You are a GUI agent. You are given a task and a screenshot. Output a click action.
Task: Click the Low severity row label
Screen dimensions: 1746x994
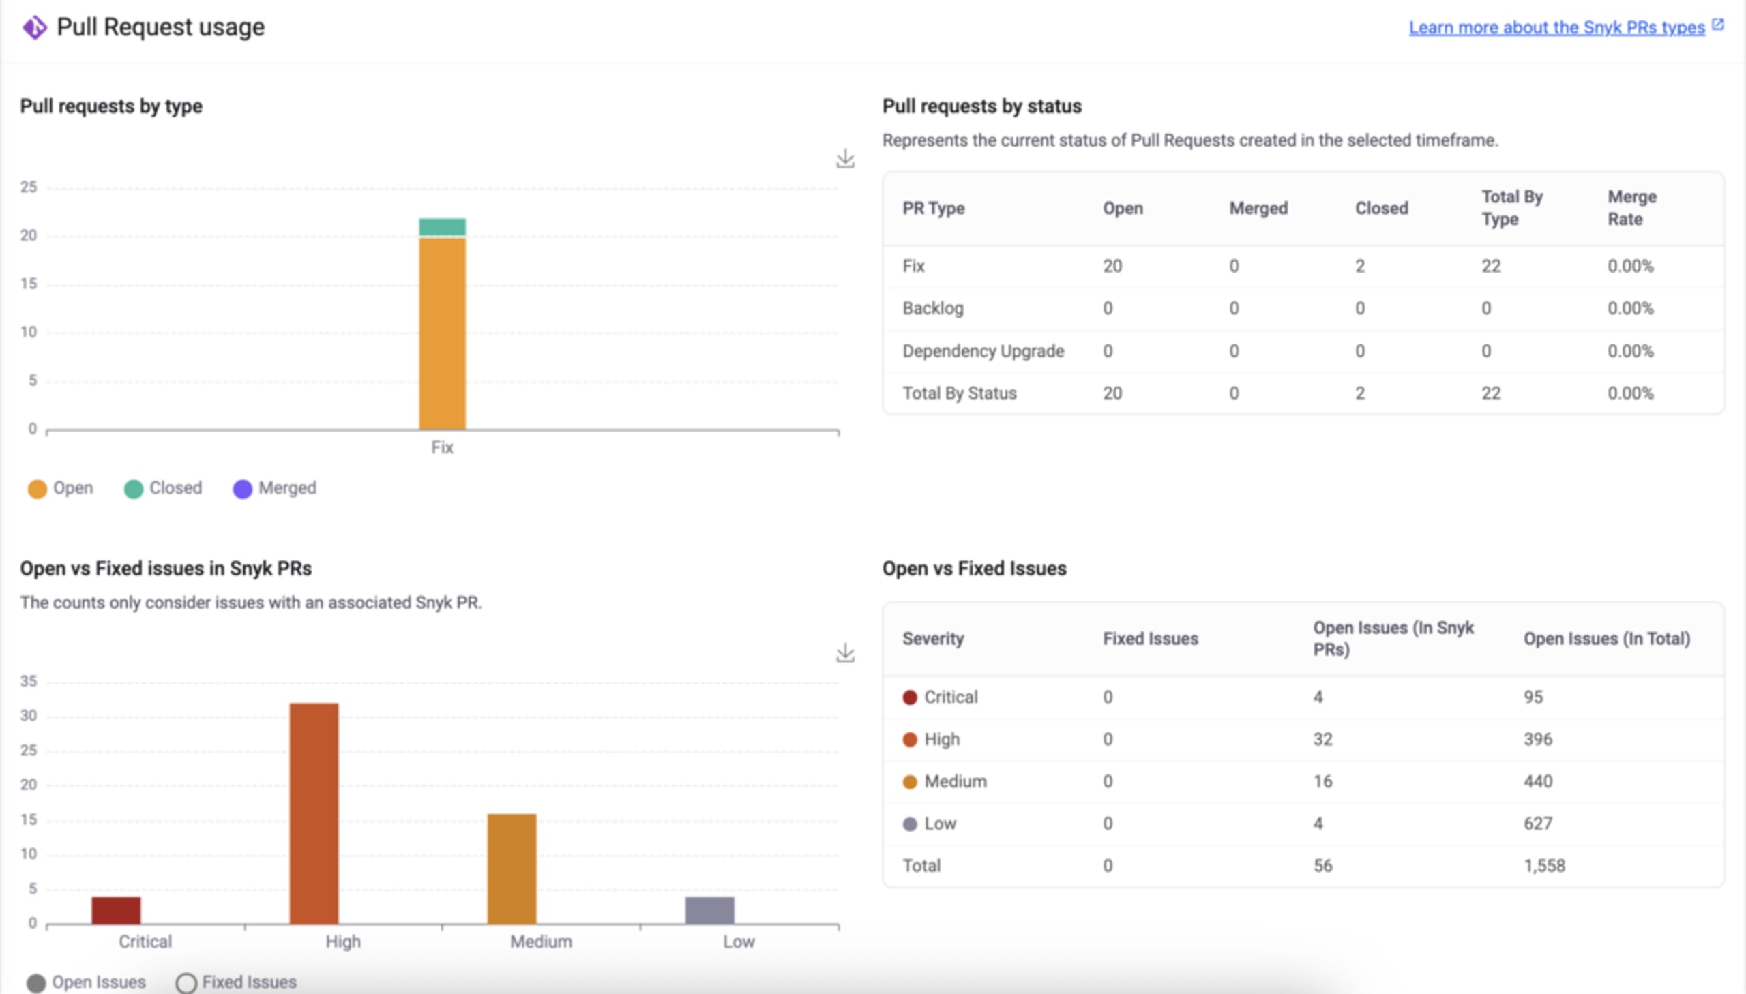click(941, 824)
